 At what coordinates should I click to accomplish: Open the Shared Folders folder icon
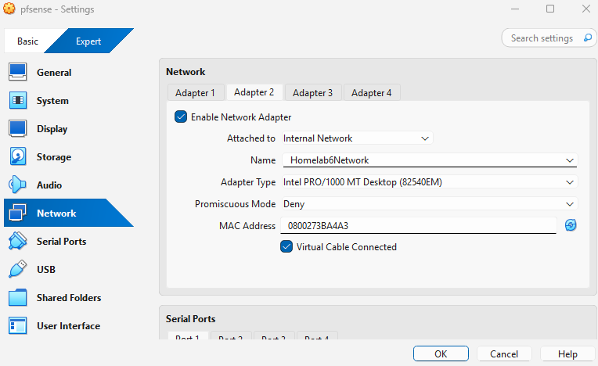[x=17, y=297]
